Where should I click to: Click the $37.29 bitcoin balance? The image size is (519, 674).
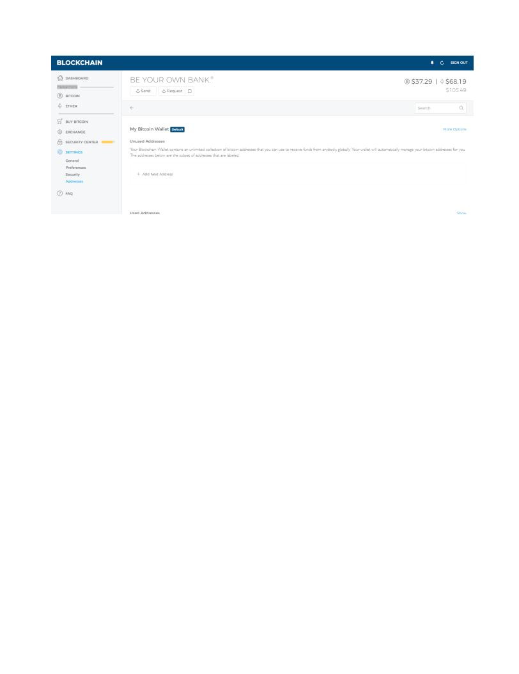coord(418,82)
